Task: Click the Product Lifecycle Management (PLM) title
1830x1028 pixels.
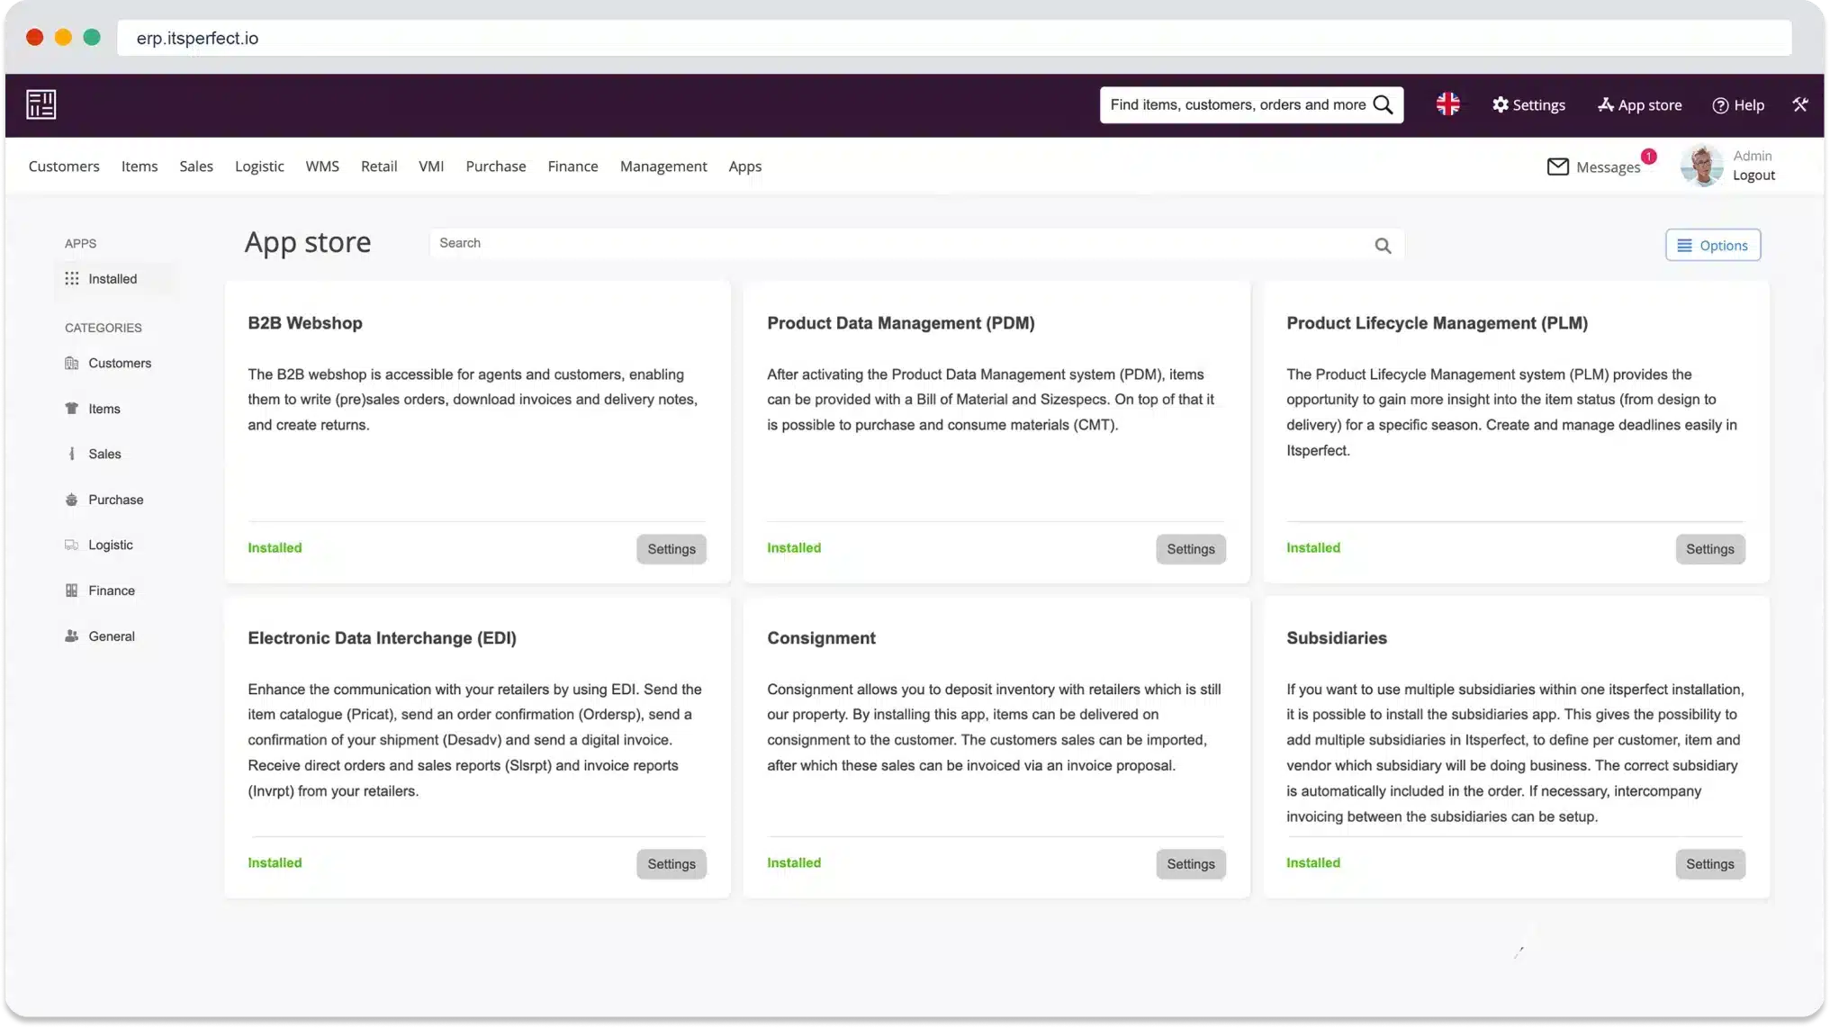Action: click(x=1437, y=323)
